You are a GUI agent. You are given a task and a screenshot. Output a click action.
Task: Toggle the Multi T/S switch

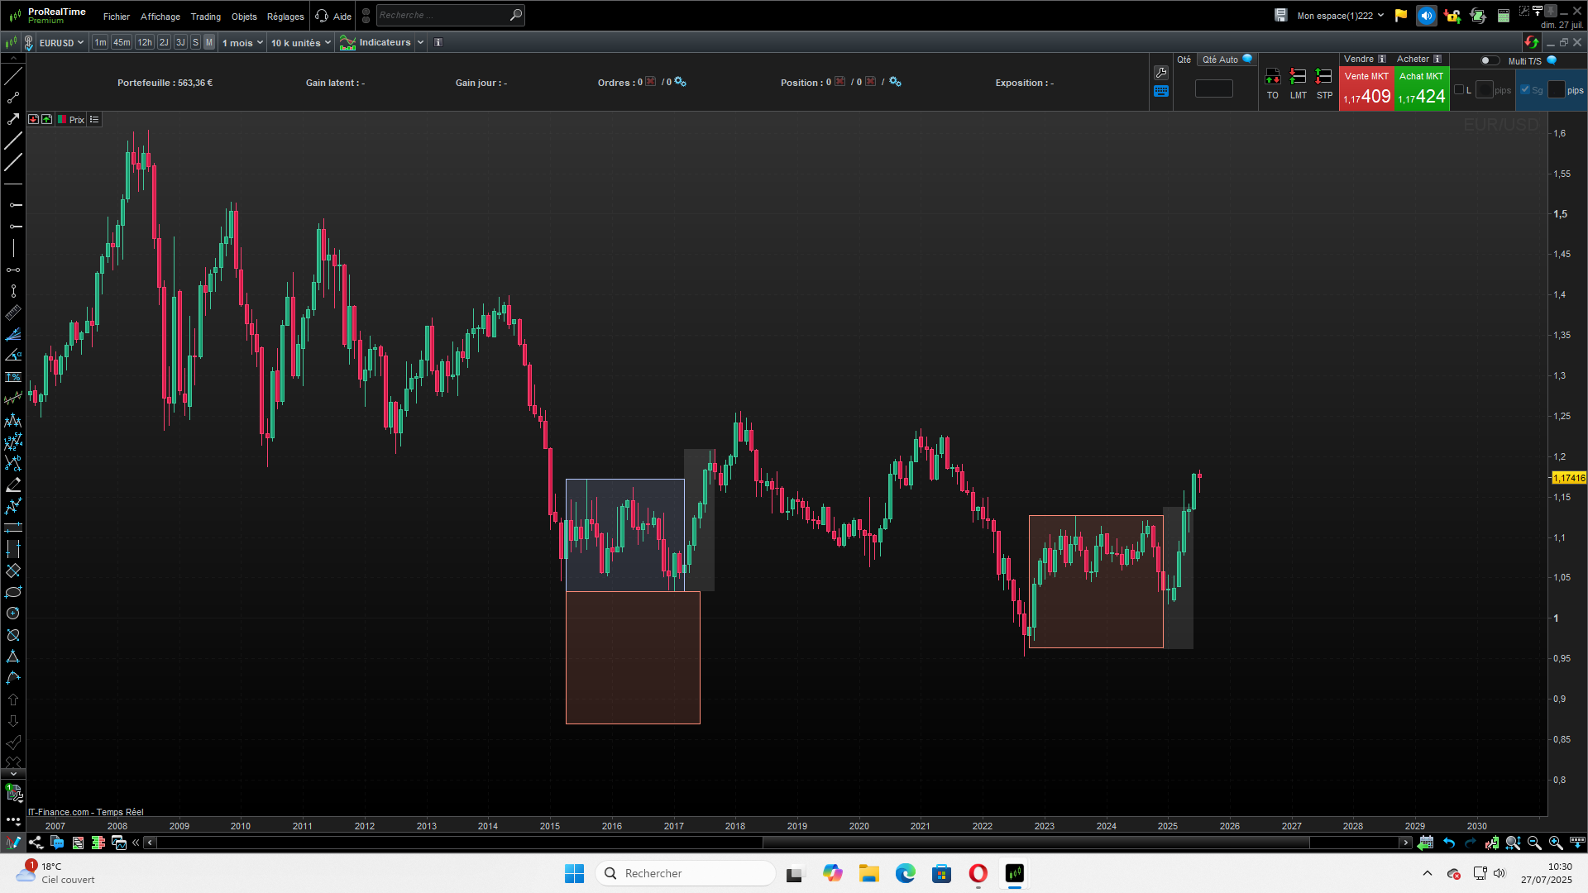(1489, 60)
